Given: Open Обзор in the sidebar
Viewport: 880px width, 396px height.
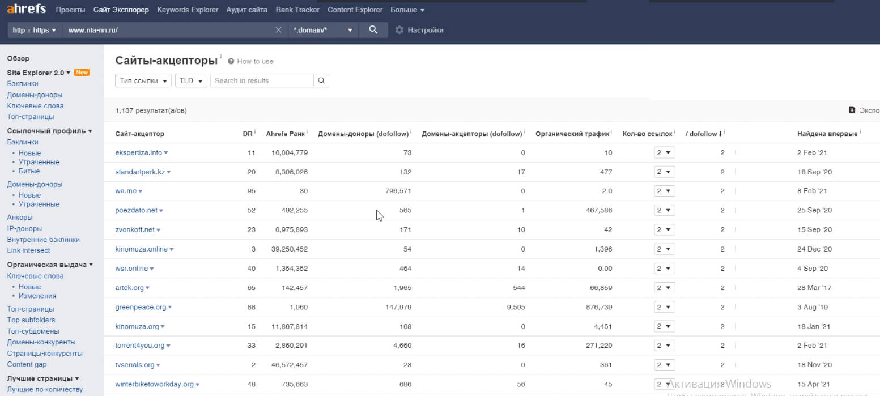Looking at the screenshot, I should pyautogui.click(x=18, y=58).
